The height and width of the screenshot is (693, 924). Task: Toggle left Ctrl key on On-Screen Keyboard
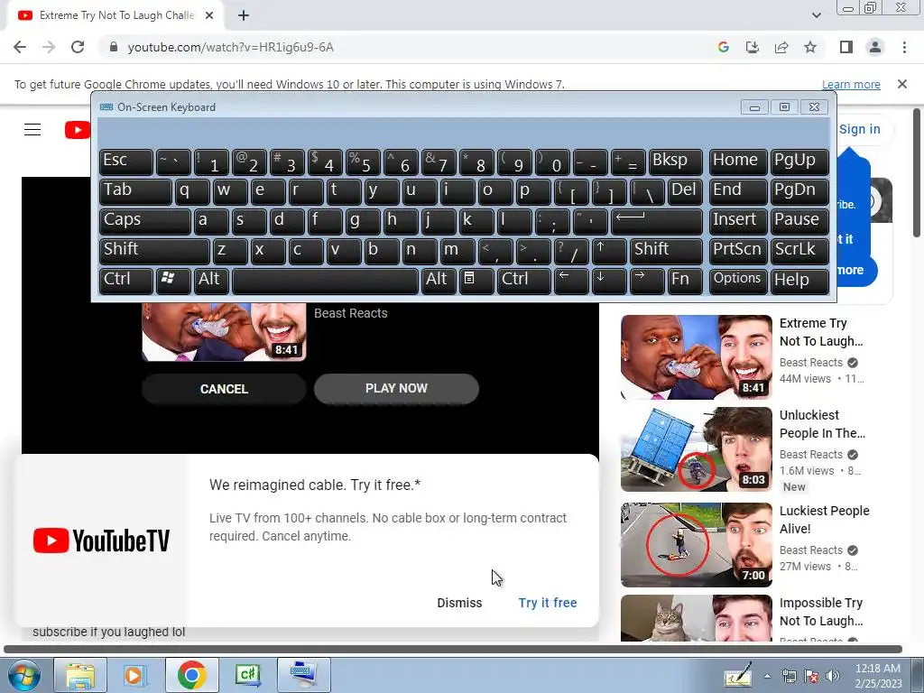point(126,281)
